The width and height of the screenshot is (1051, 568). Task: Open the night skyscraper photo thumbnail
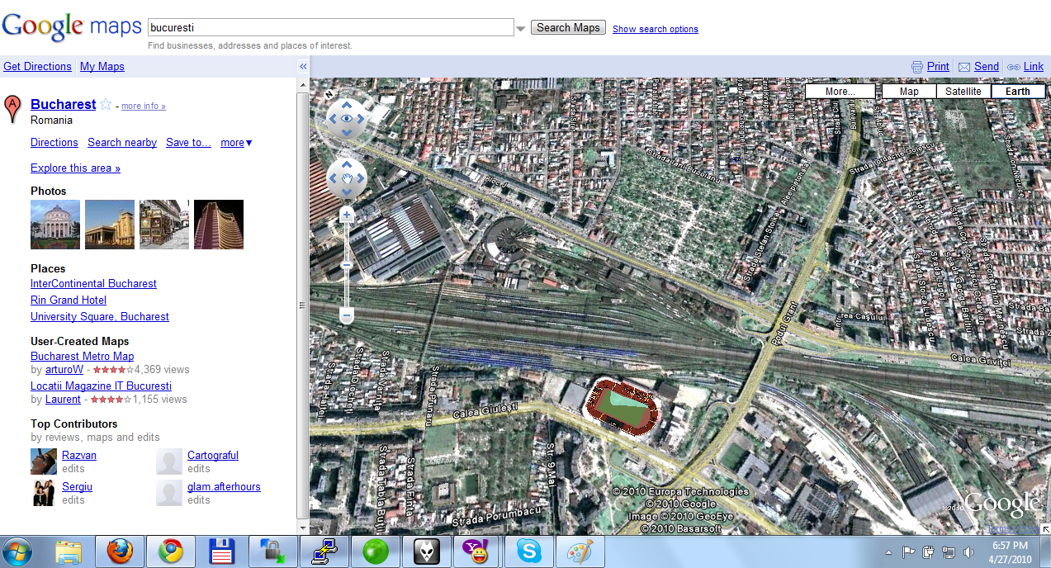219,225
